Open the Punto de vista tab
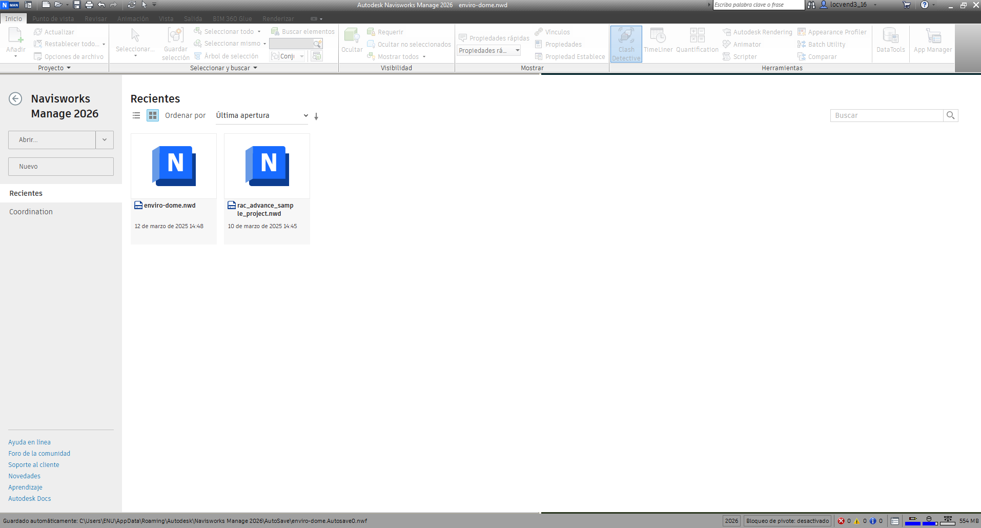This screenshot has width=981, height=528. (53, 18)
